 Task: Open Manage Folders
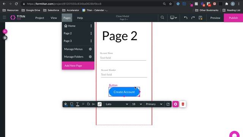coord(74,57)
